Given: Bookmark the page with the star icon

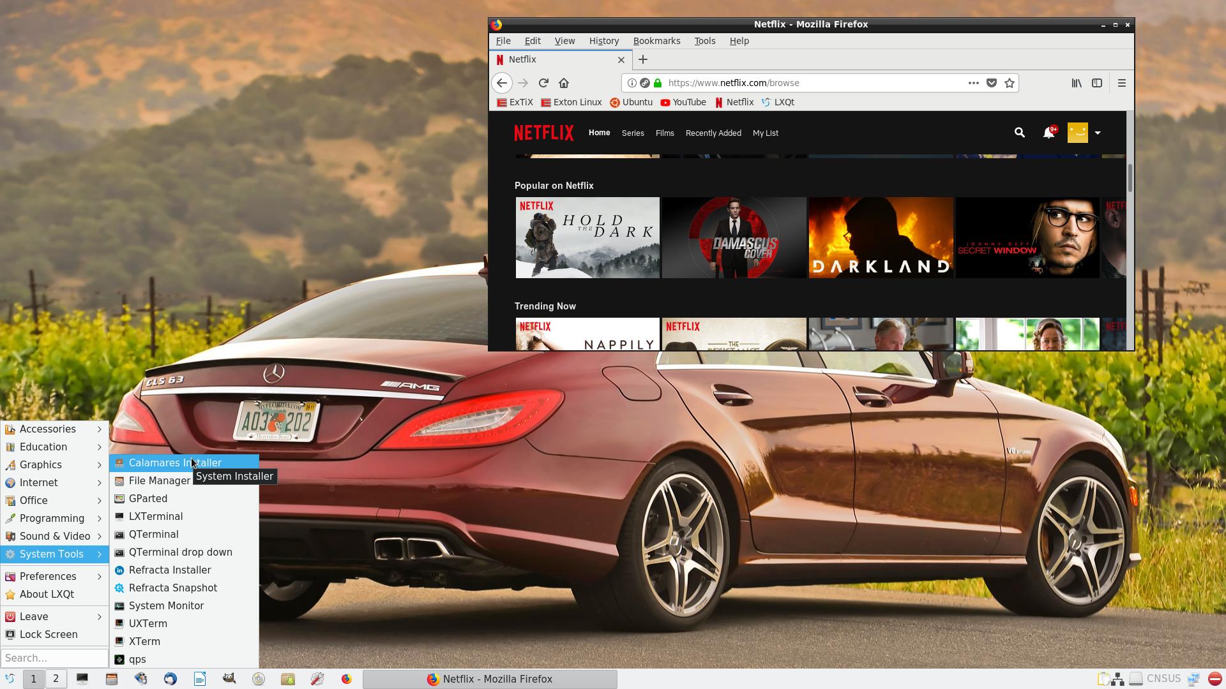Looking at the screenshot, I should click(1009, 83).
